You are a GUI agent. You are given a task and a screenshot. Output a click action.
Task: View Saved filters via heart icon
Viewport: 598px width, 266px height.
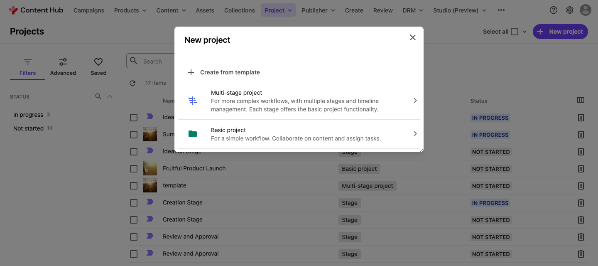coord(98,61)
